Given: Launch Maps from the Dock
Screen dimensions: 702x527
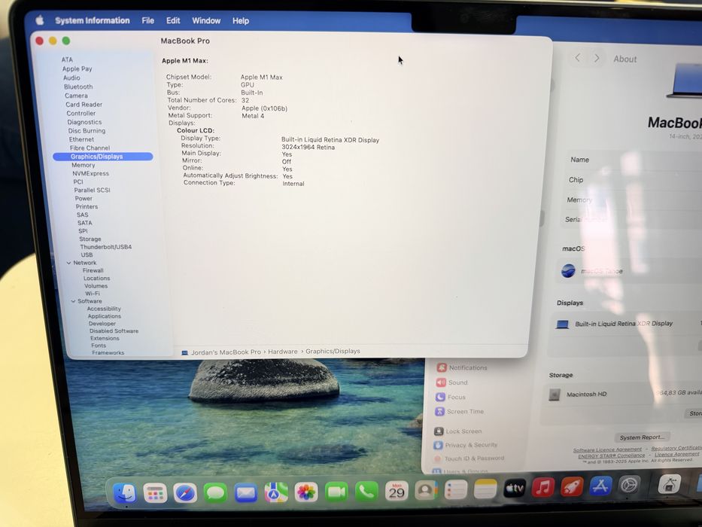Looking at the screenshot, I should point(276,493).
